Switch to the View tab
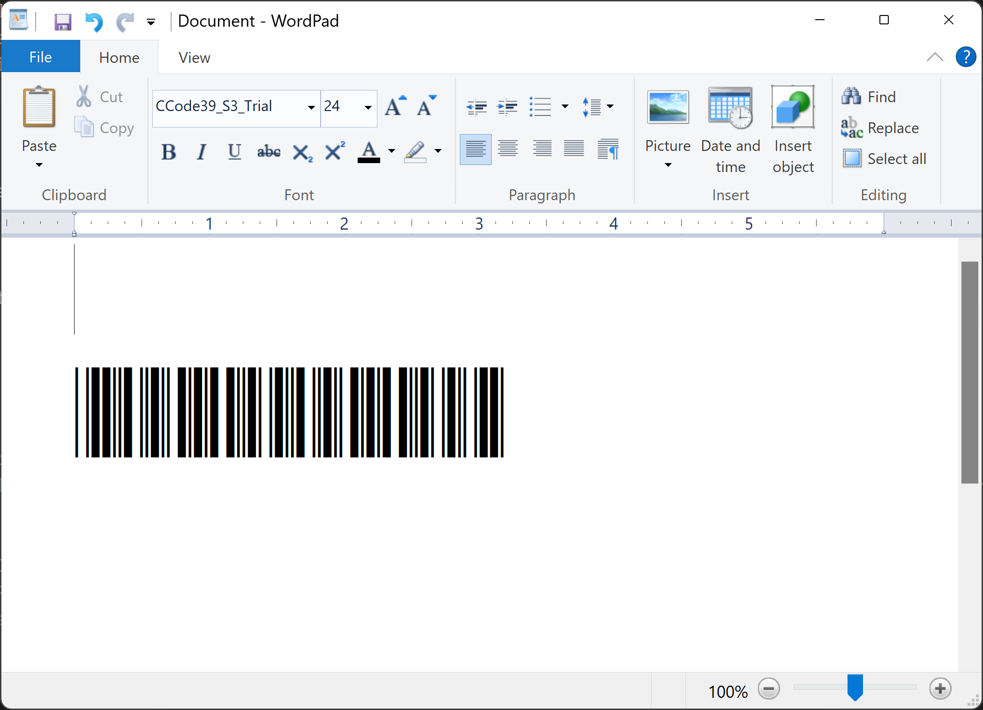Screen dimensions: 983x710 coord(194,57)
